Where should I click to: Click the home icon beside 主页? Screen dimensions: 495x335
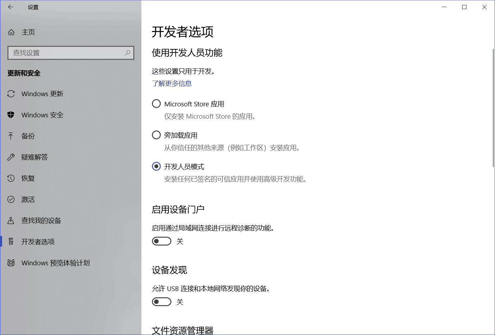tap(11, 32)
